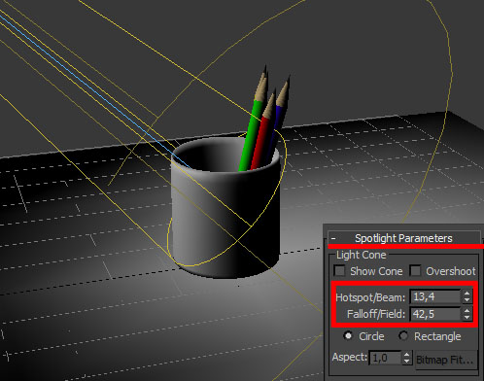Enable the Show Cone checkbox
This screenshot has width=484, height=381.
point(339,270)
